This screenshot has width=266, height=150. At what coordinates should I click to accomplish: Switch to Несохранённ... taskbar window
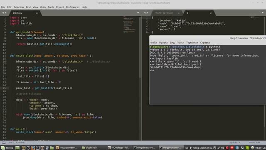66,147
